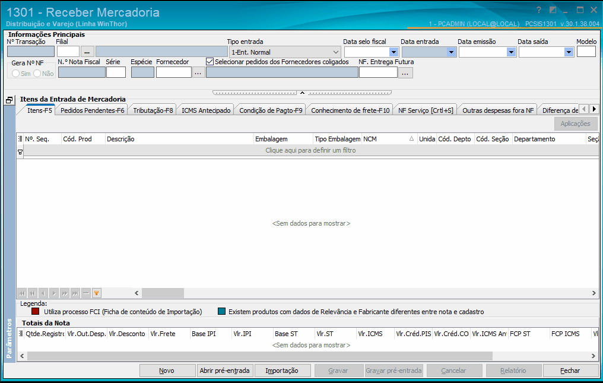Click totals grid horizontal scrollbar thumb

point(260,356)
